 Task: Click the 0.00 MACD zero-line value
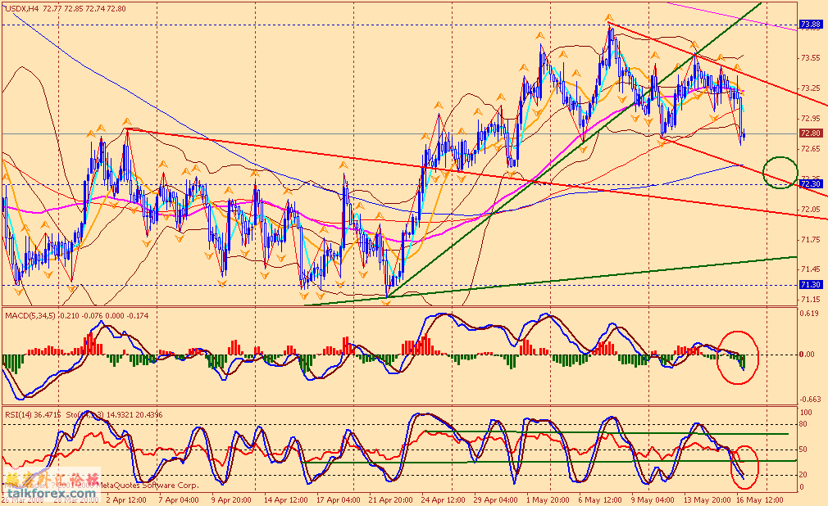pos(808,354)
